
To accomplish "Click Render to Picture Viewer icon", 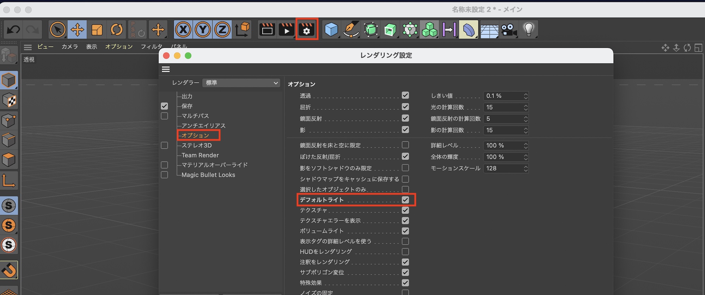I will [x=287, y=30].
